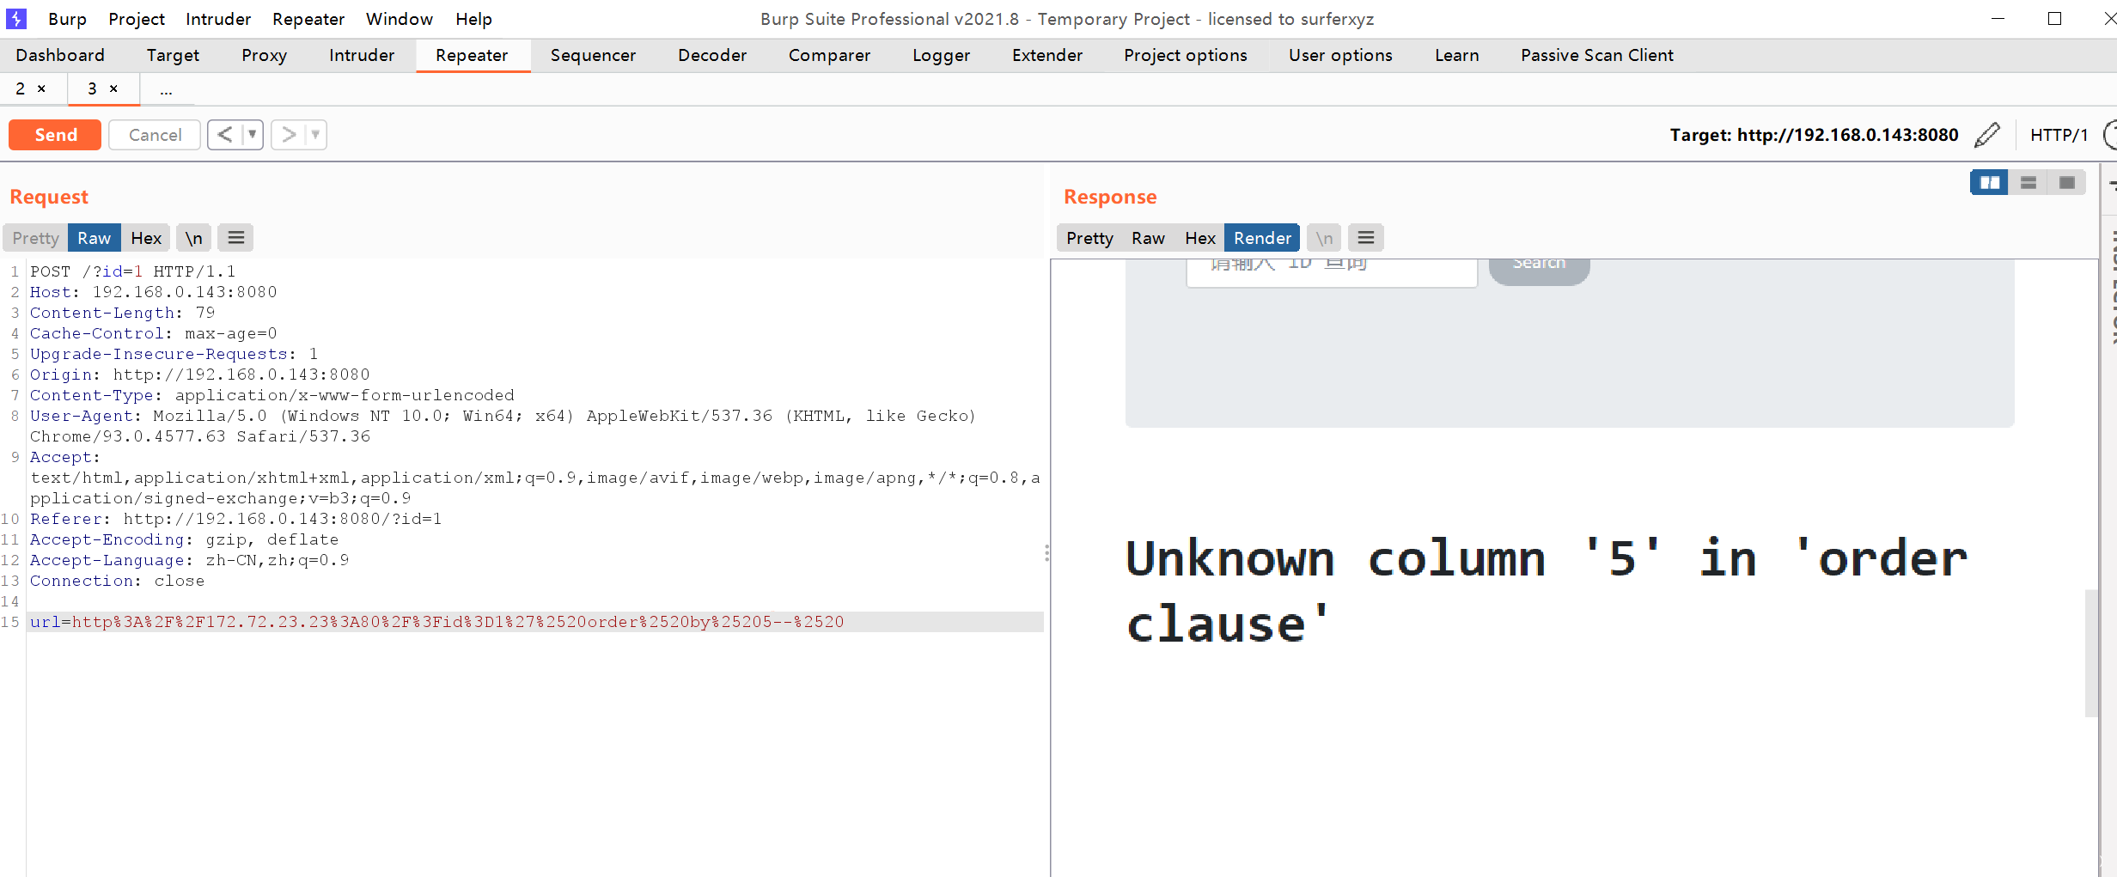Switch response view to Raw

[x=1148, y=238]
